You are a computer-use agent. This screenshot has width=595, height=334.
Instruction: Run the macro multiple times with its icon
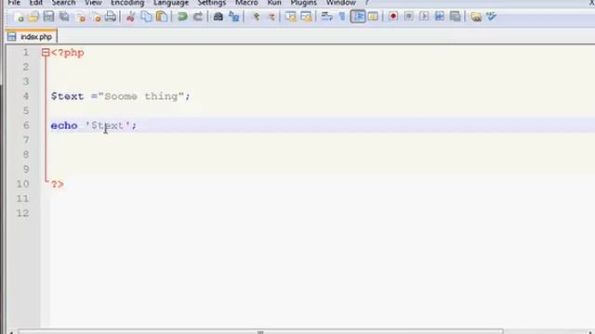click(x=440, y=17)
